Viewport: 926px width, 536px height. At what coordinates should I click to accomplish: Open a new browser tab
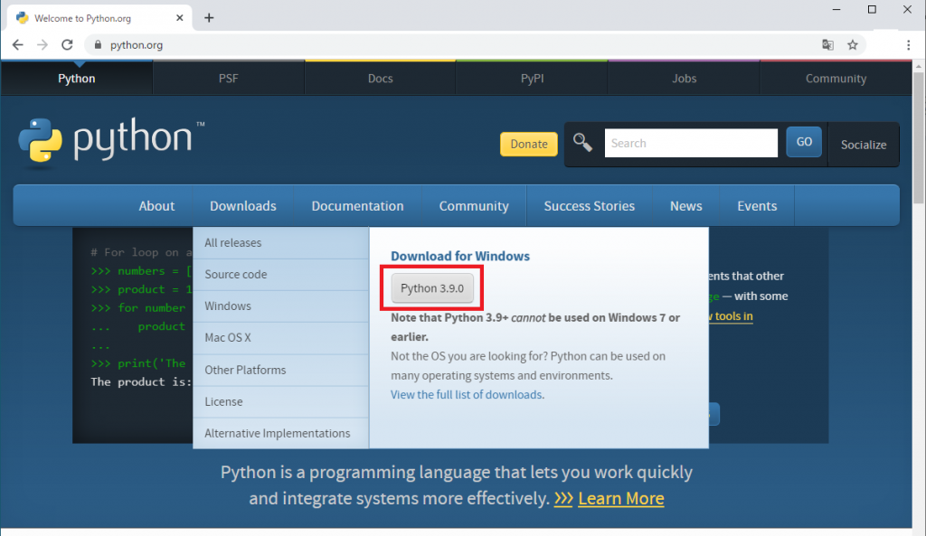coord(209,18)
